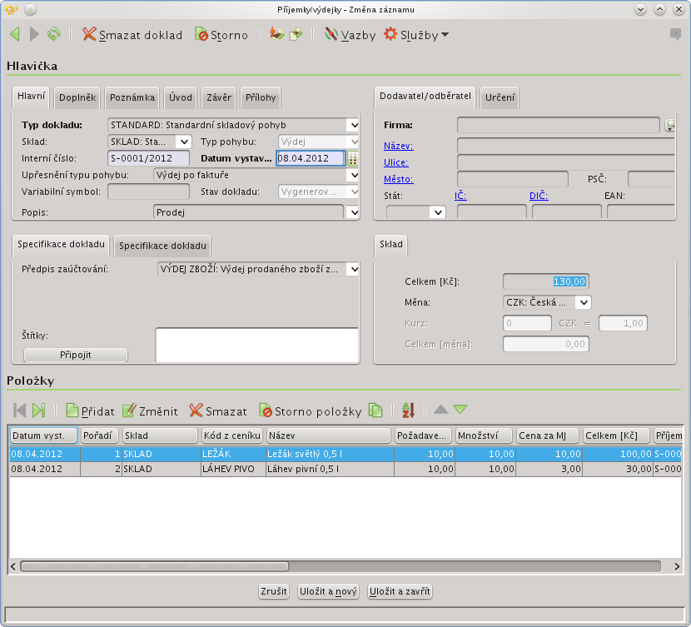Switch to the Poznámka tab
This screenshot has height=627, width=691.
click(132, 97)
